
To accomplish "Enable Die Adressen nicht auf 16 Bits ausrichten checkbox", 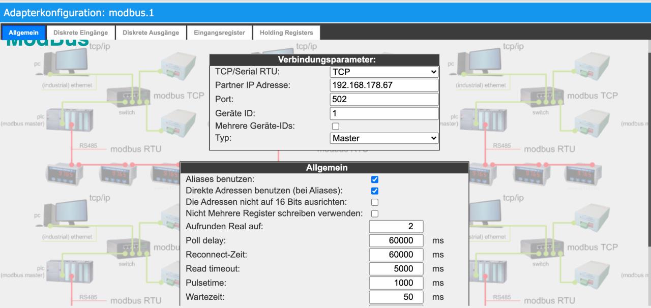I will [375, 203].
